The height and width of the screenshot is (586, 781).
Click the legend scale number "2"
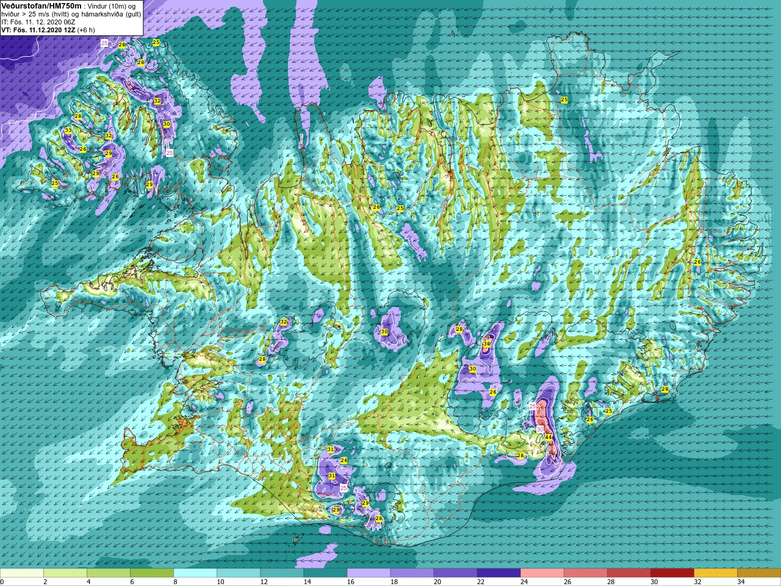click(x=44, y=582)
